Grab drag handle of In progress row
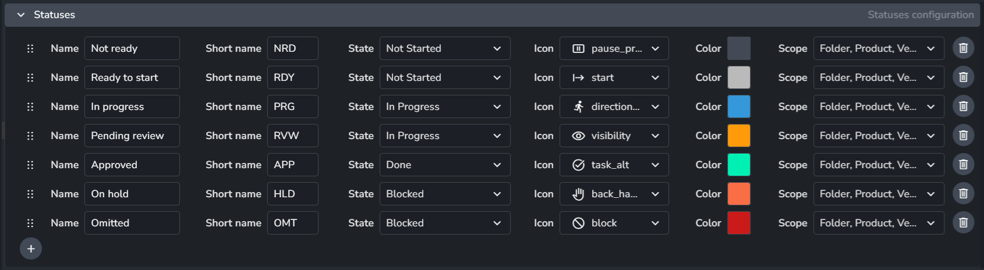984x270 pixels. click(30, 106)
